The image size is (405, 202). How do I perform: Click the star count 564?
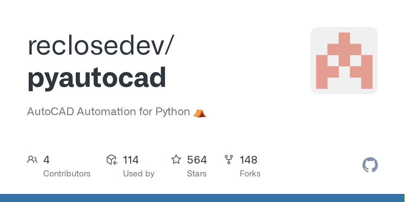tap(197, 160)
